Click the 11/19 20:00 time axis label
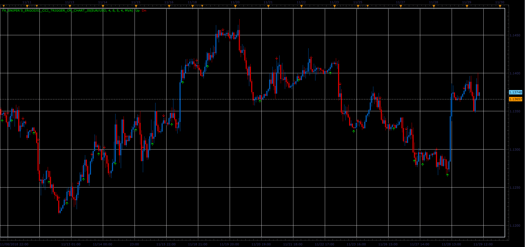 click(229, 244)
